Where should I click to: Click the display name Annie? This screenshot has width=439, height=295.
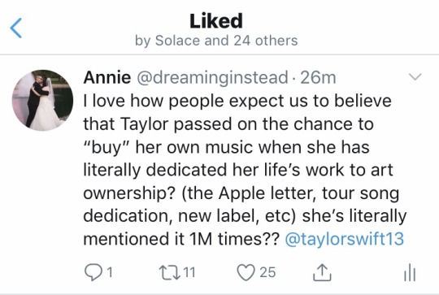tap(107, 77)
